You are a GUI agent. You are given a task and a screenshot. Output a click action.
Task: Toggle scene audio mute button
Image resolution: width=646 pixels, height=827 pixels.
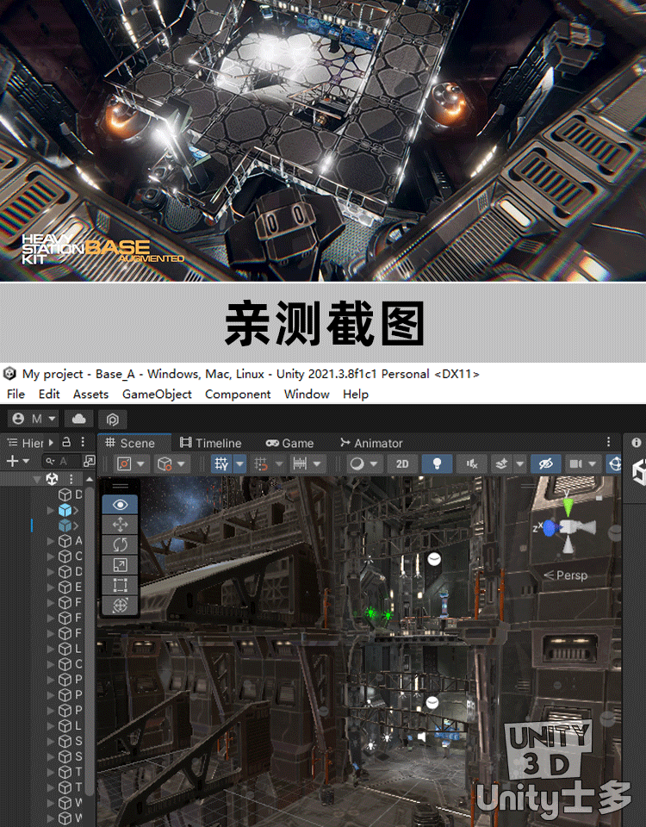click(472, 463)
